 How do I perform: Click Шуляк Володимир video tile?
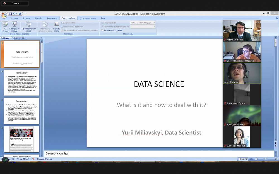click(242, 137)
